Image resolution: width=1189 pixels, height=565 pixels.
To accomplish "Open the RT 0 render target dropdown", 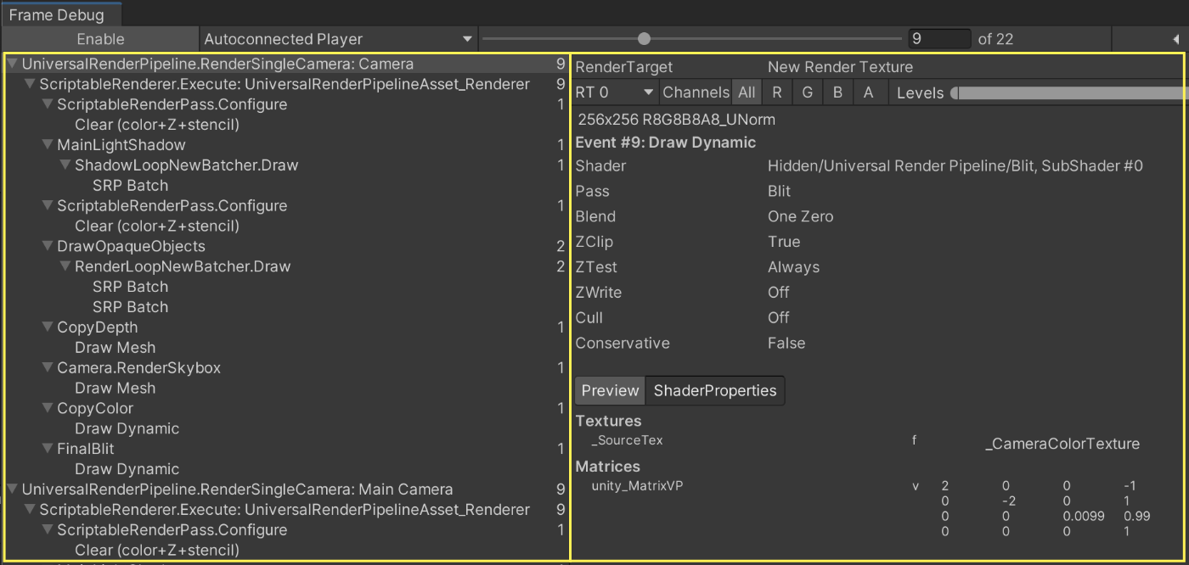I will pos(613,92).
